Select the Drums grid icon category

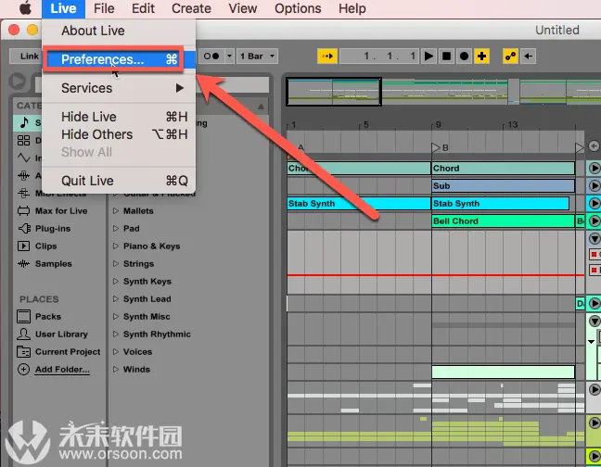click(23, 140)
